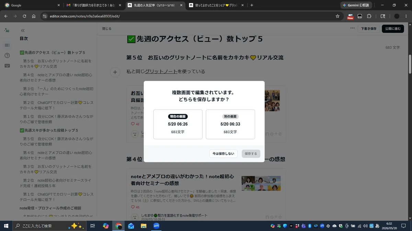Screen dimensions: 412x231
Task: Switch to the Google tab
Action: 32,5
